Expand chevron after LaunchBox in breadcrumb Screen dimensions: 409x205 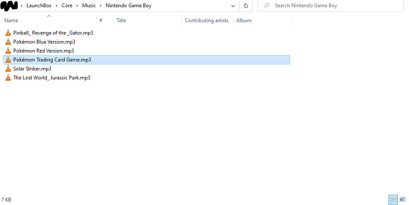click(x=56, y=6)
